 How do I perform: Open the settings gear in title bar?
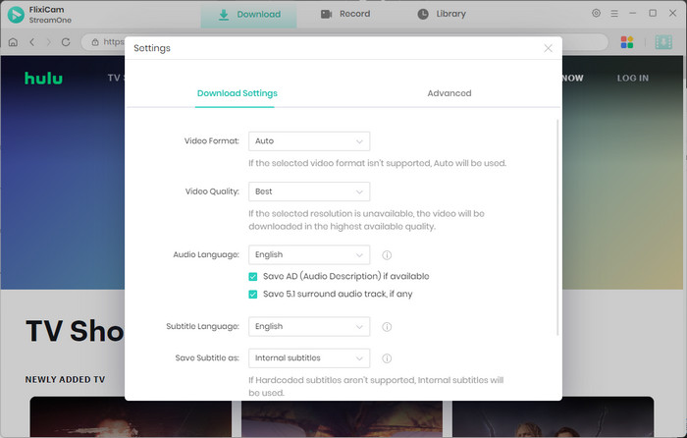coord(597,14)
